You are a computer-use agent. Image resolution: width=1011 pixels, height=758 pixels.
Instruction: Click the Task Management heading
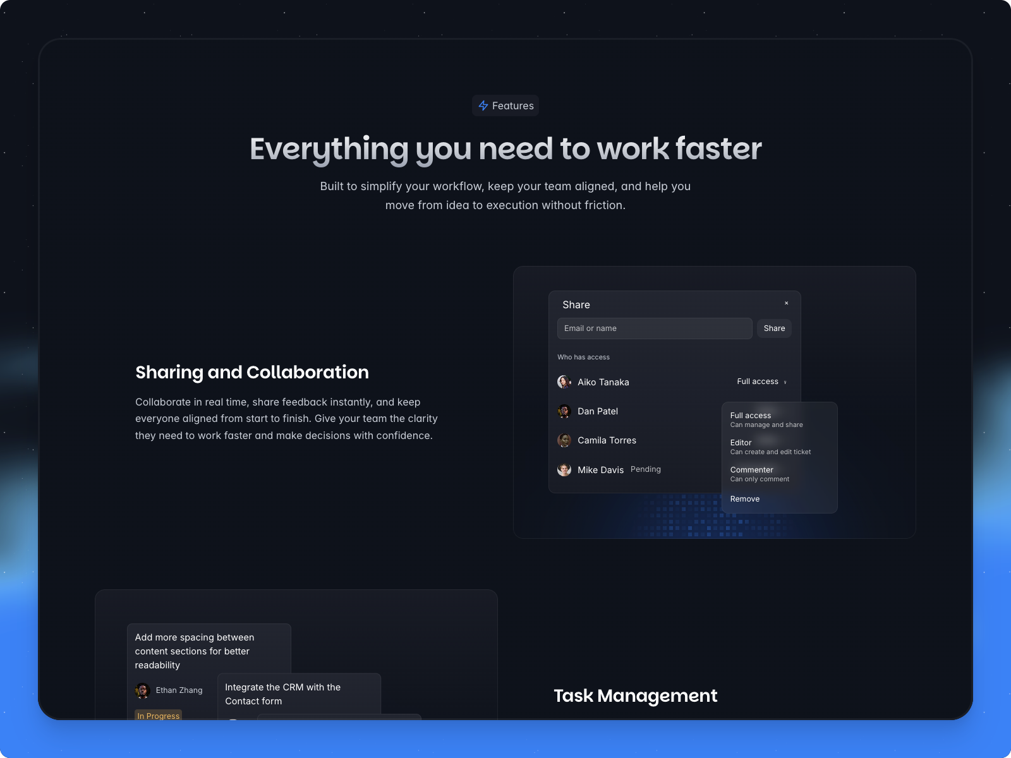636,695
